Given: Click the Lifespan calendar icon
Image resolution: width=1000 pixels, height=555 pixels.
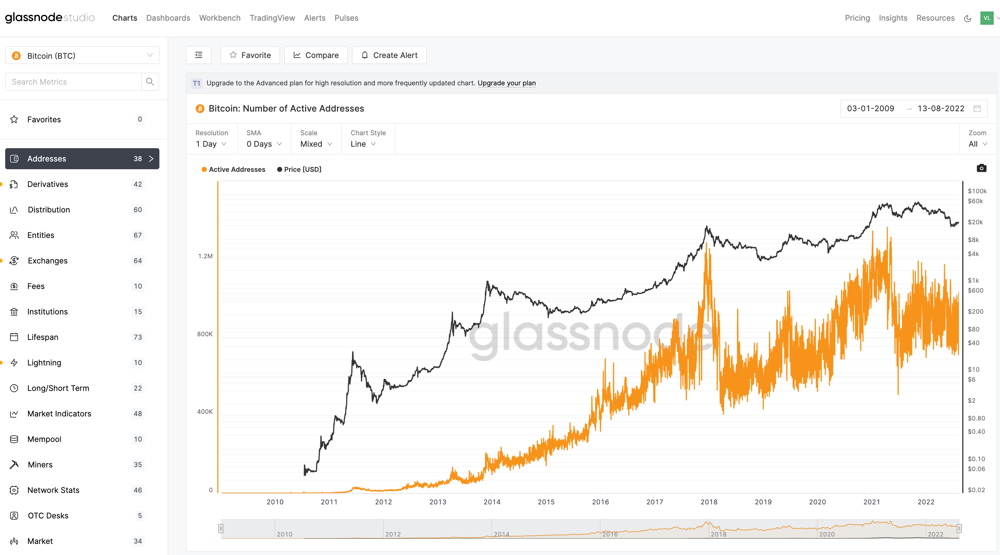Looking at the screenshot, I should 14,337.
